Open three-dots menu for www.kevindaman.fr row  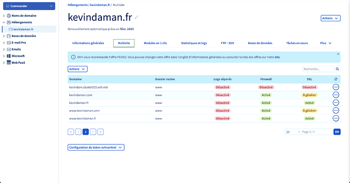[x=336, y=118]
